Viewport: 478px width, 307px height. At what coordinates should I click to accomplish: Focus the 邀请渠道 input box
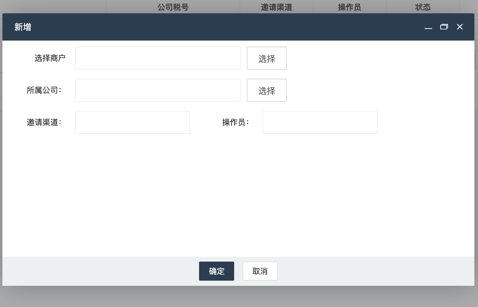point(133,122)
